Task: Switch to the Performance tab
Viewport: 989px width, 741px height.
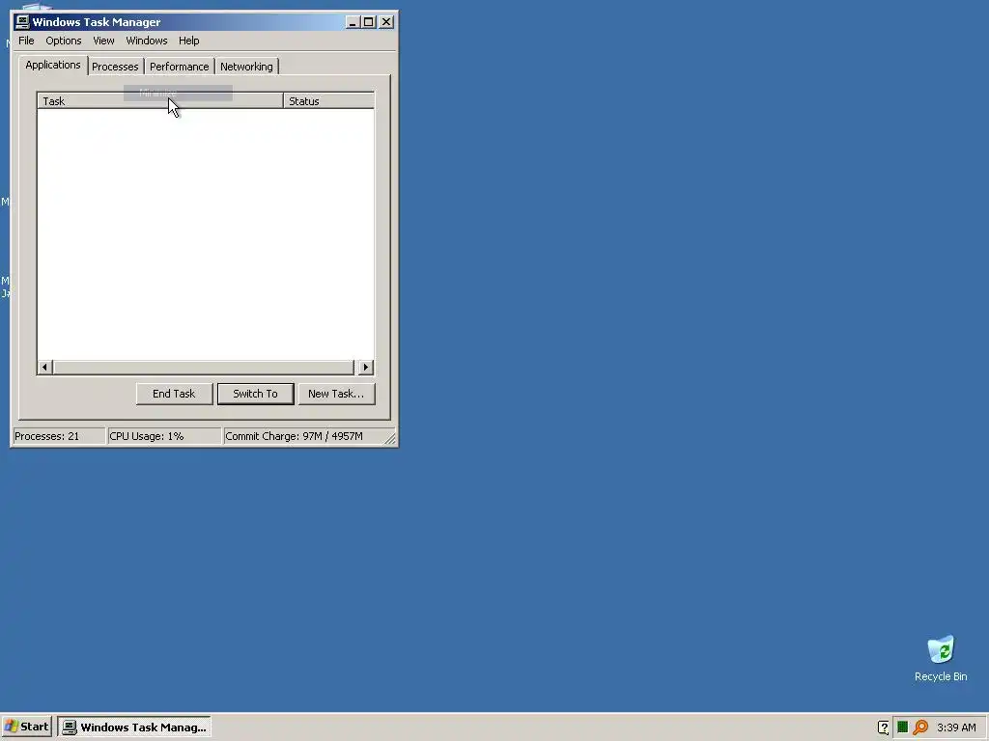Action: 179,67
